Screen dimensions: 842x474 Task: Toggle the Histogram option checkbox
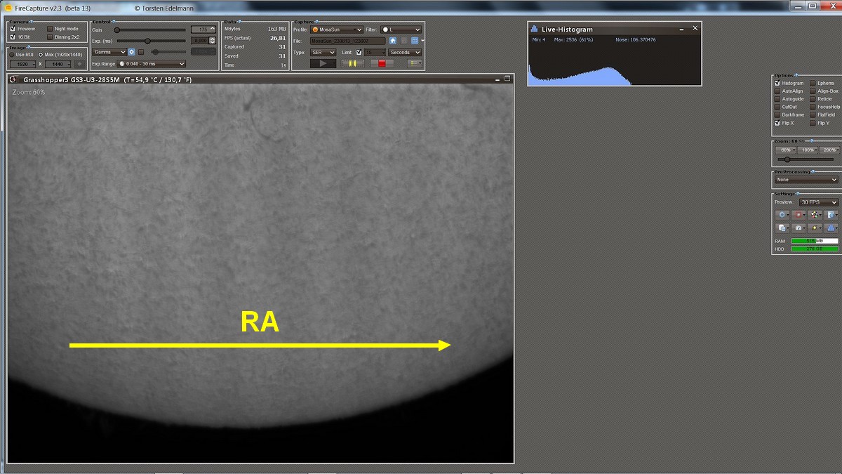[x=777, y=83]
